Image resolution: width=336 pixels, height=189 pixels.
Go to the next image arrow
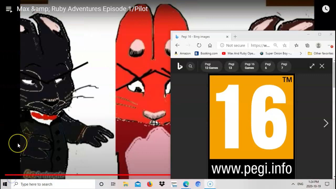pos(326,123)
